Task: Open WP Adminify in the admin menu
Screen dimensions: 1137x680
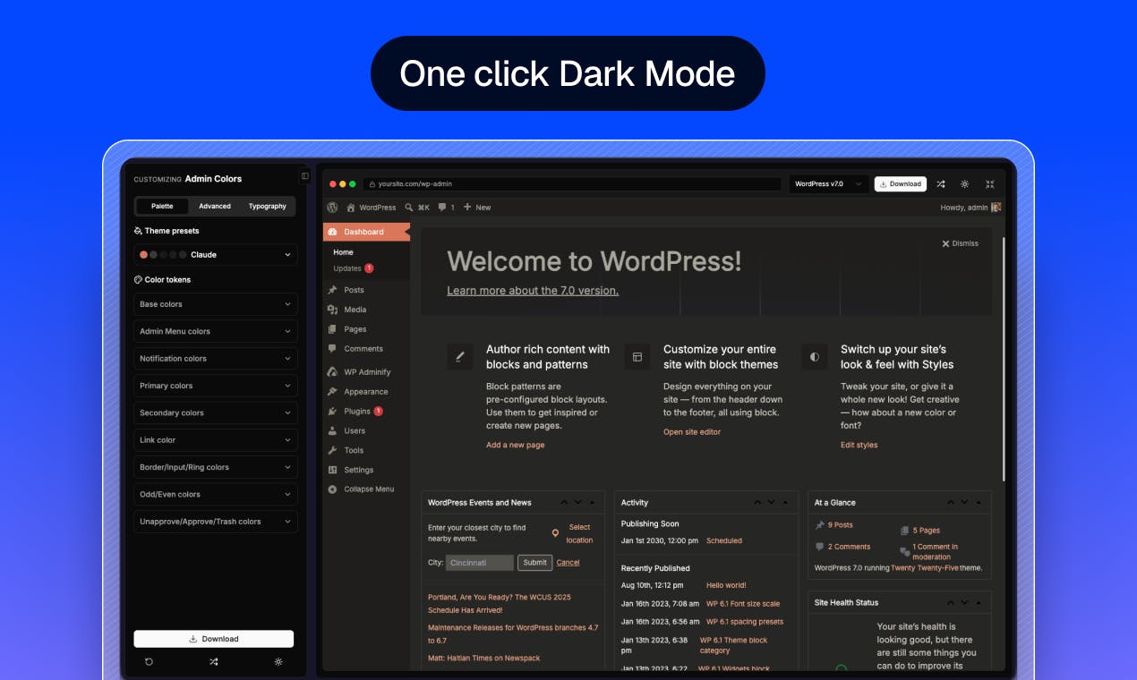Action: tap(366, 371)
